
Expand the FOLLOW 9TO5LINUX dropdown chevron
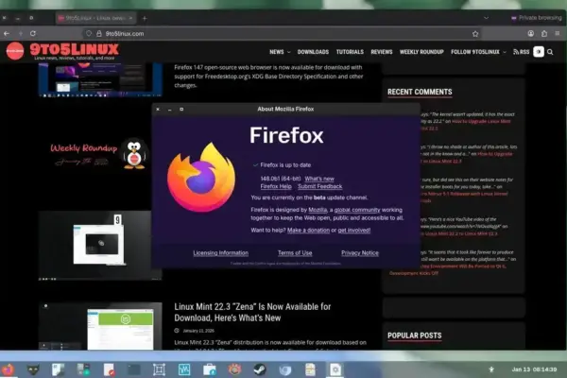tap(504, 52)
